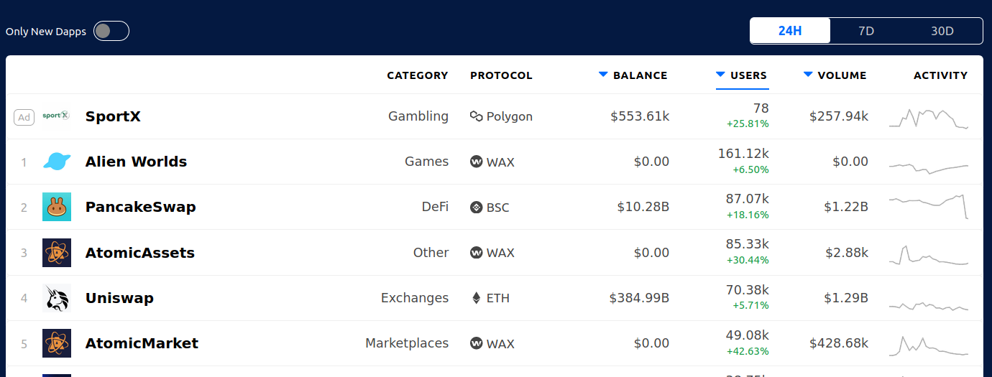This screenshot has width=992, height=377.
Task: Click the BSC protocol icon
Action: click(476, 208)
